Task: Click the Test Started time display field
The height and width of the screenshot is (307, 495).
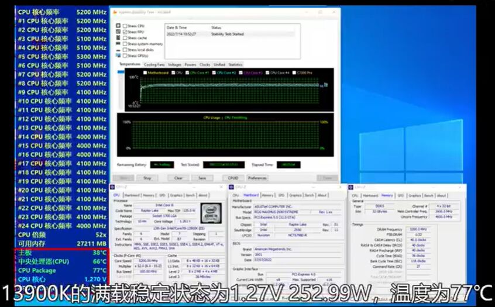Action: click(x=224, y=165)
